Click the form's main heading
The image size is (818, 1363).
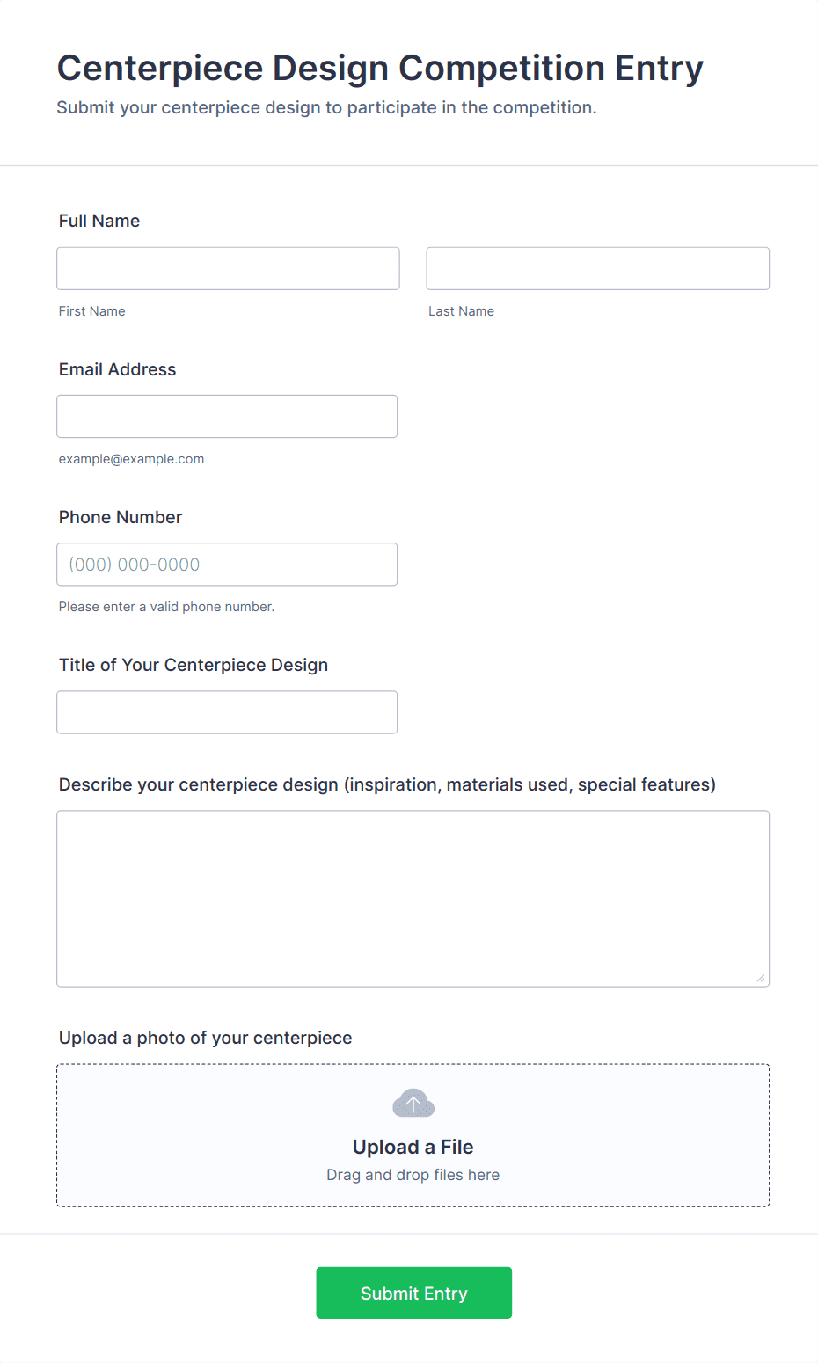[x=380, y=68]
